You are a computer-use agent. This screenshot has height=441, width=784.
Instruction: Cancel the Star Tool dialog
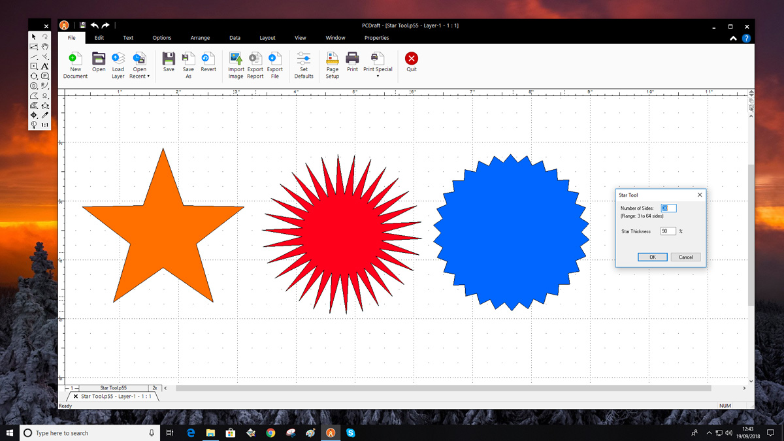coord(685,257)
